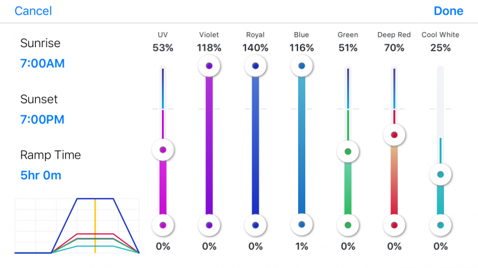Select the Blue channel bottom slider handle

pyautogui.click(x=302, y=224)
